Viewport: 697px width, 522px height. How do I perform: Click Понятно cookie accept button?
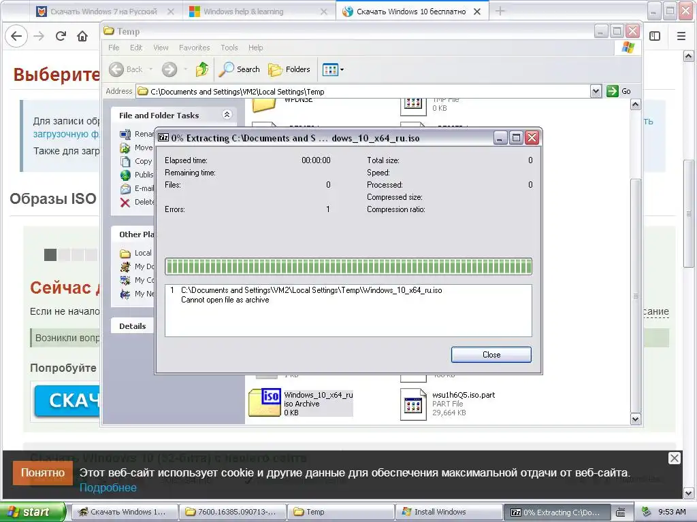pyautogui.click(x=43, y=473)
